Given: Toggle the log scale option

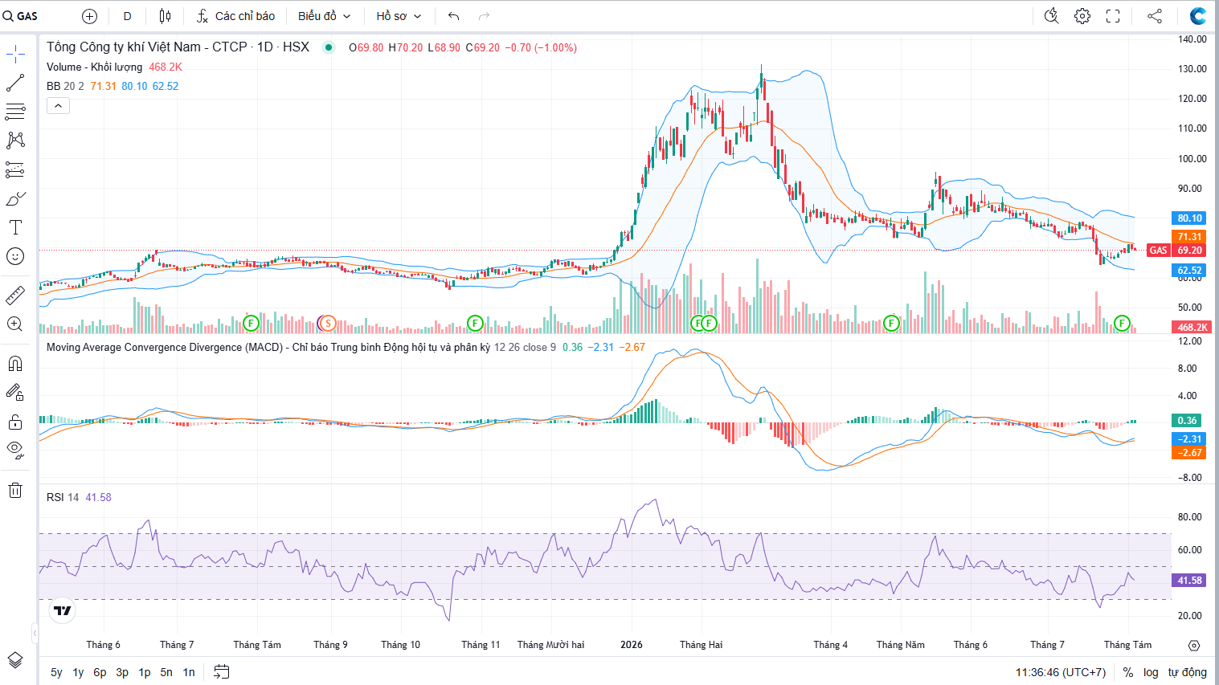Looking at the screenshot, I should tap(1152, 672).
